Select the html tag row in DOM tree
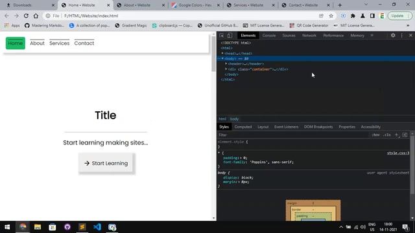This screenshot has width=415, height=233. tap(227, 48)
